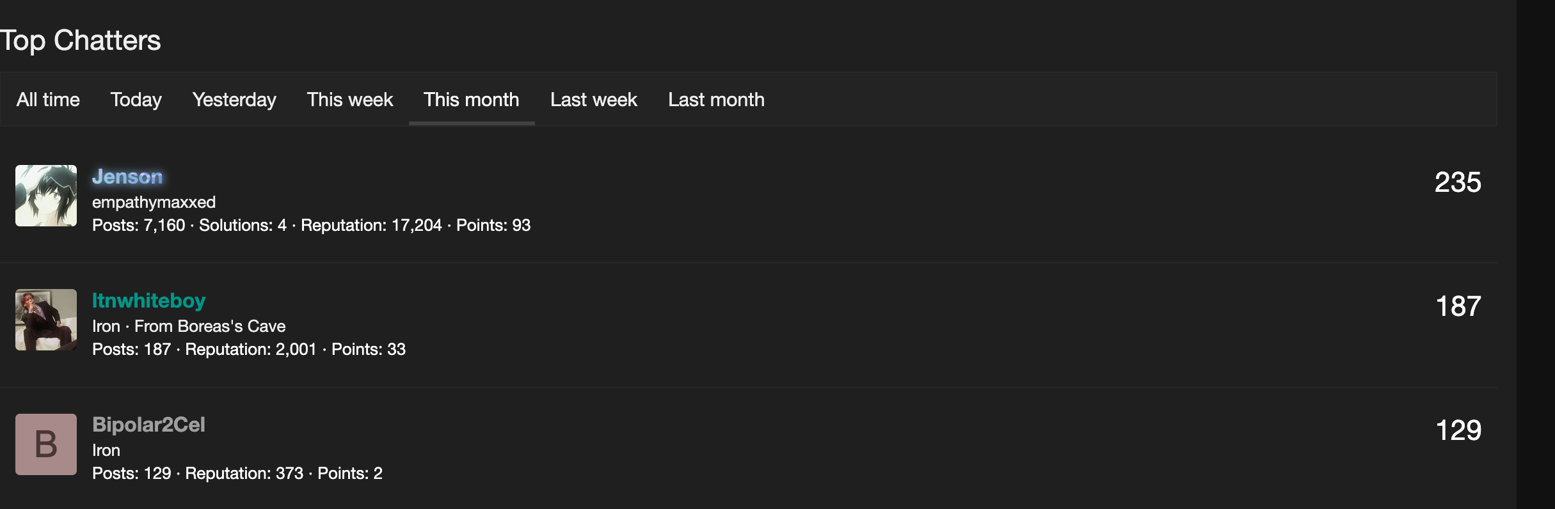Click Jenson's chat count 235

tap(1458, 182)
